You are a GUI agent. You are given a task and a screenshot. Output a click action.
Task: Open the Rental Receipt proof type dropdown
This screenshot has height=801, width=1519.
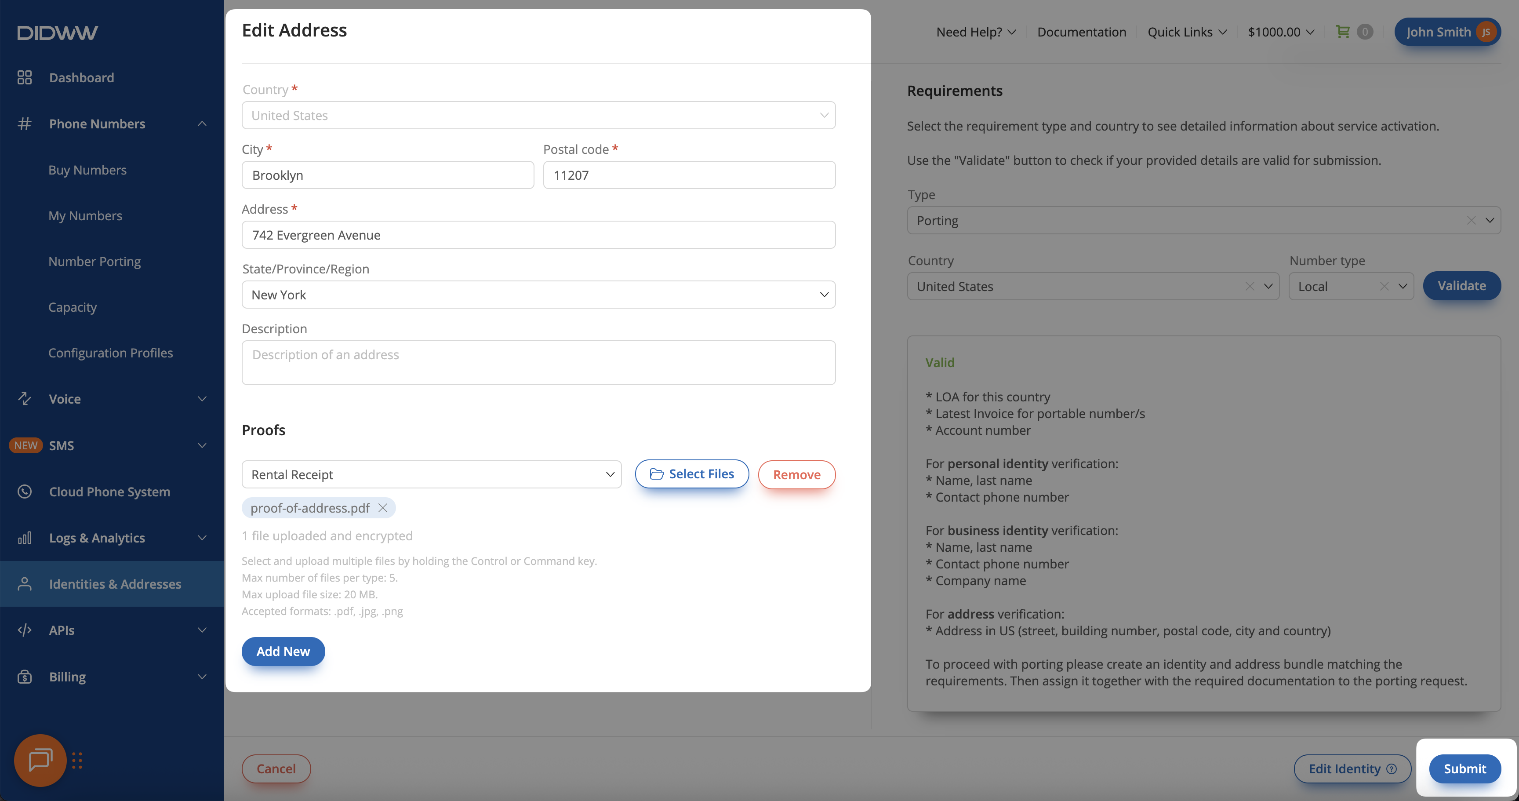point(431,474)
